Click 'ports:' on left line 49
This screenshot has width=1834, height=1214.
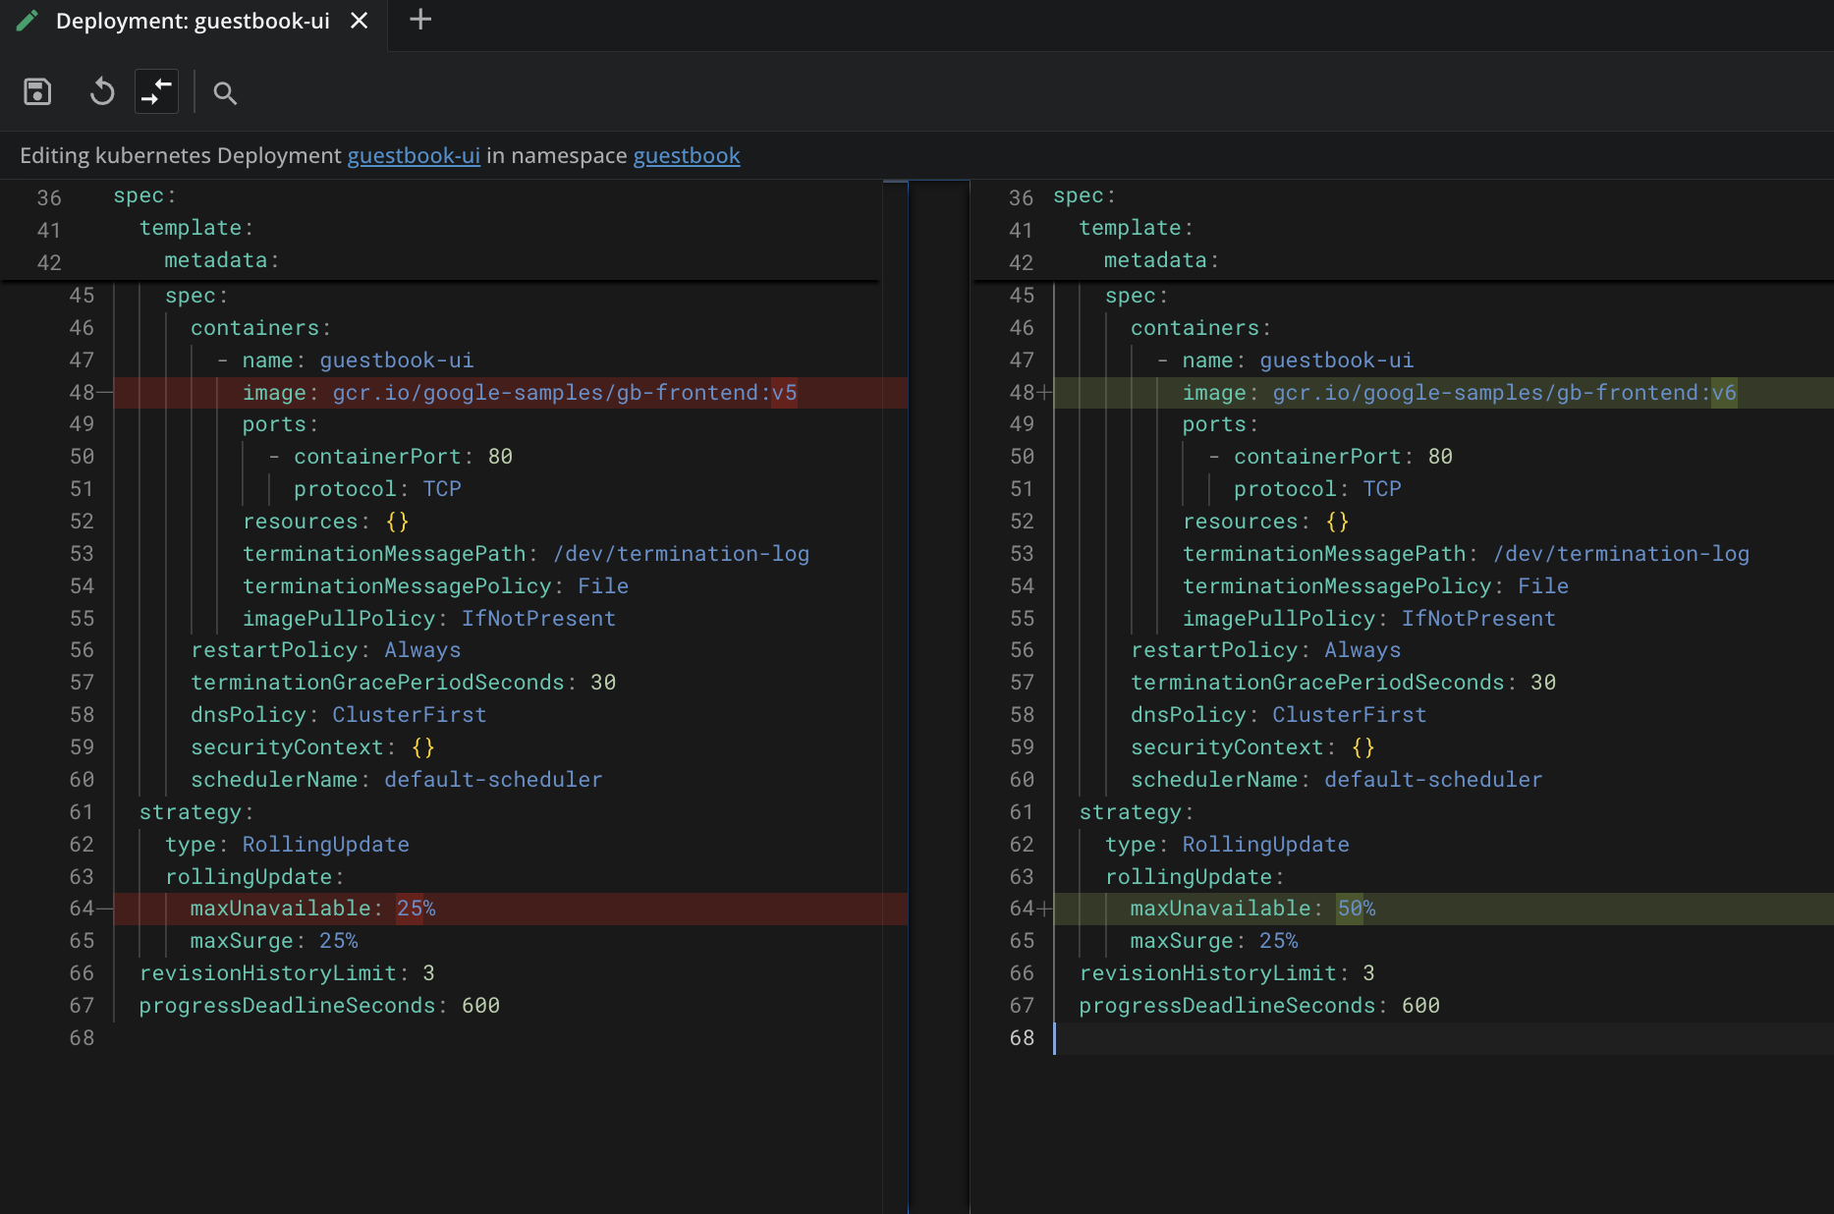tap(280, 424)
